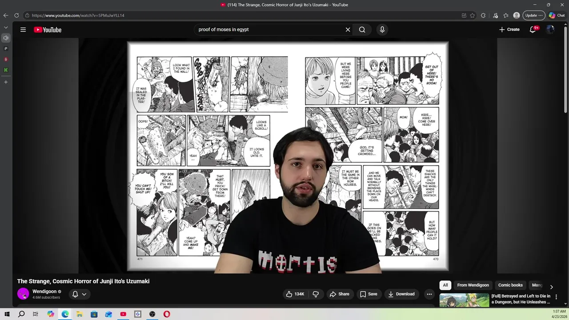This screenshot has width=569, height=320.
Task: Add this page to favorites star
Action: click(x=472, y=15)
